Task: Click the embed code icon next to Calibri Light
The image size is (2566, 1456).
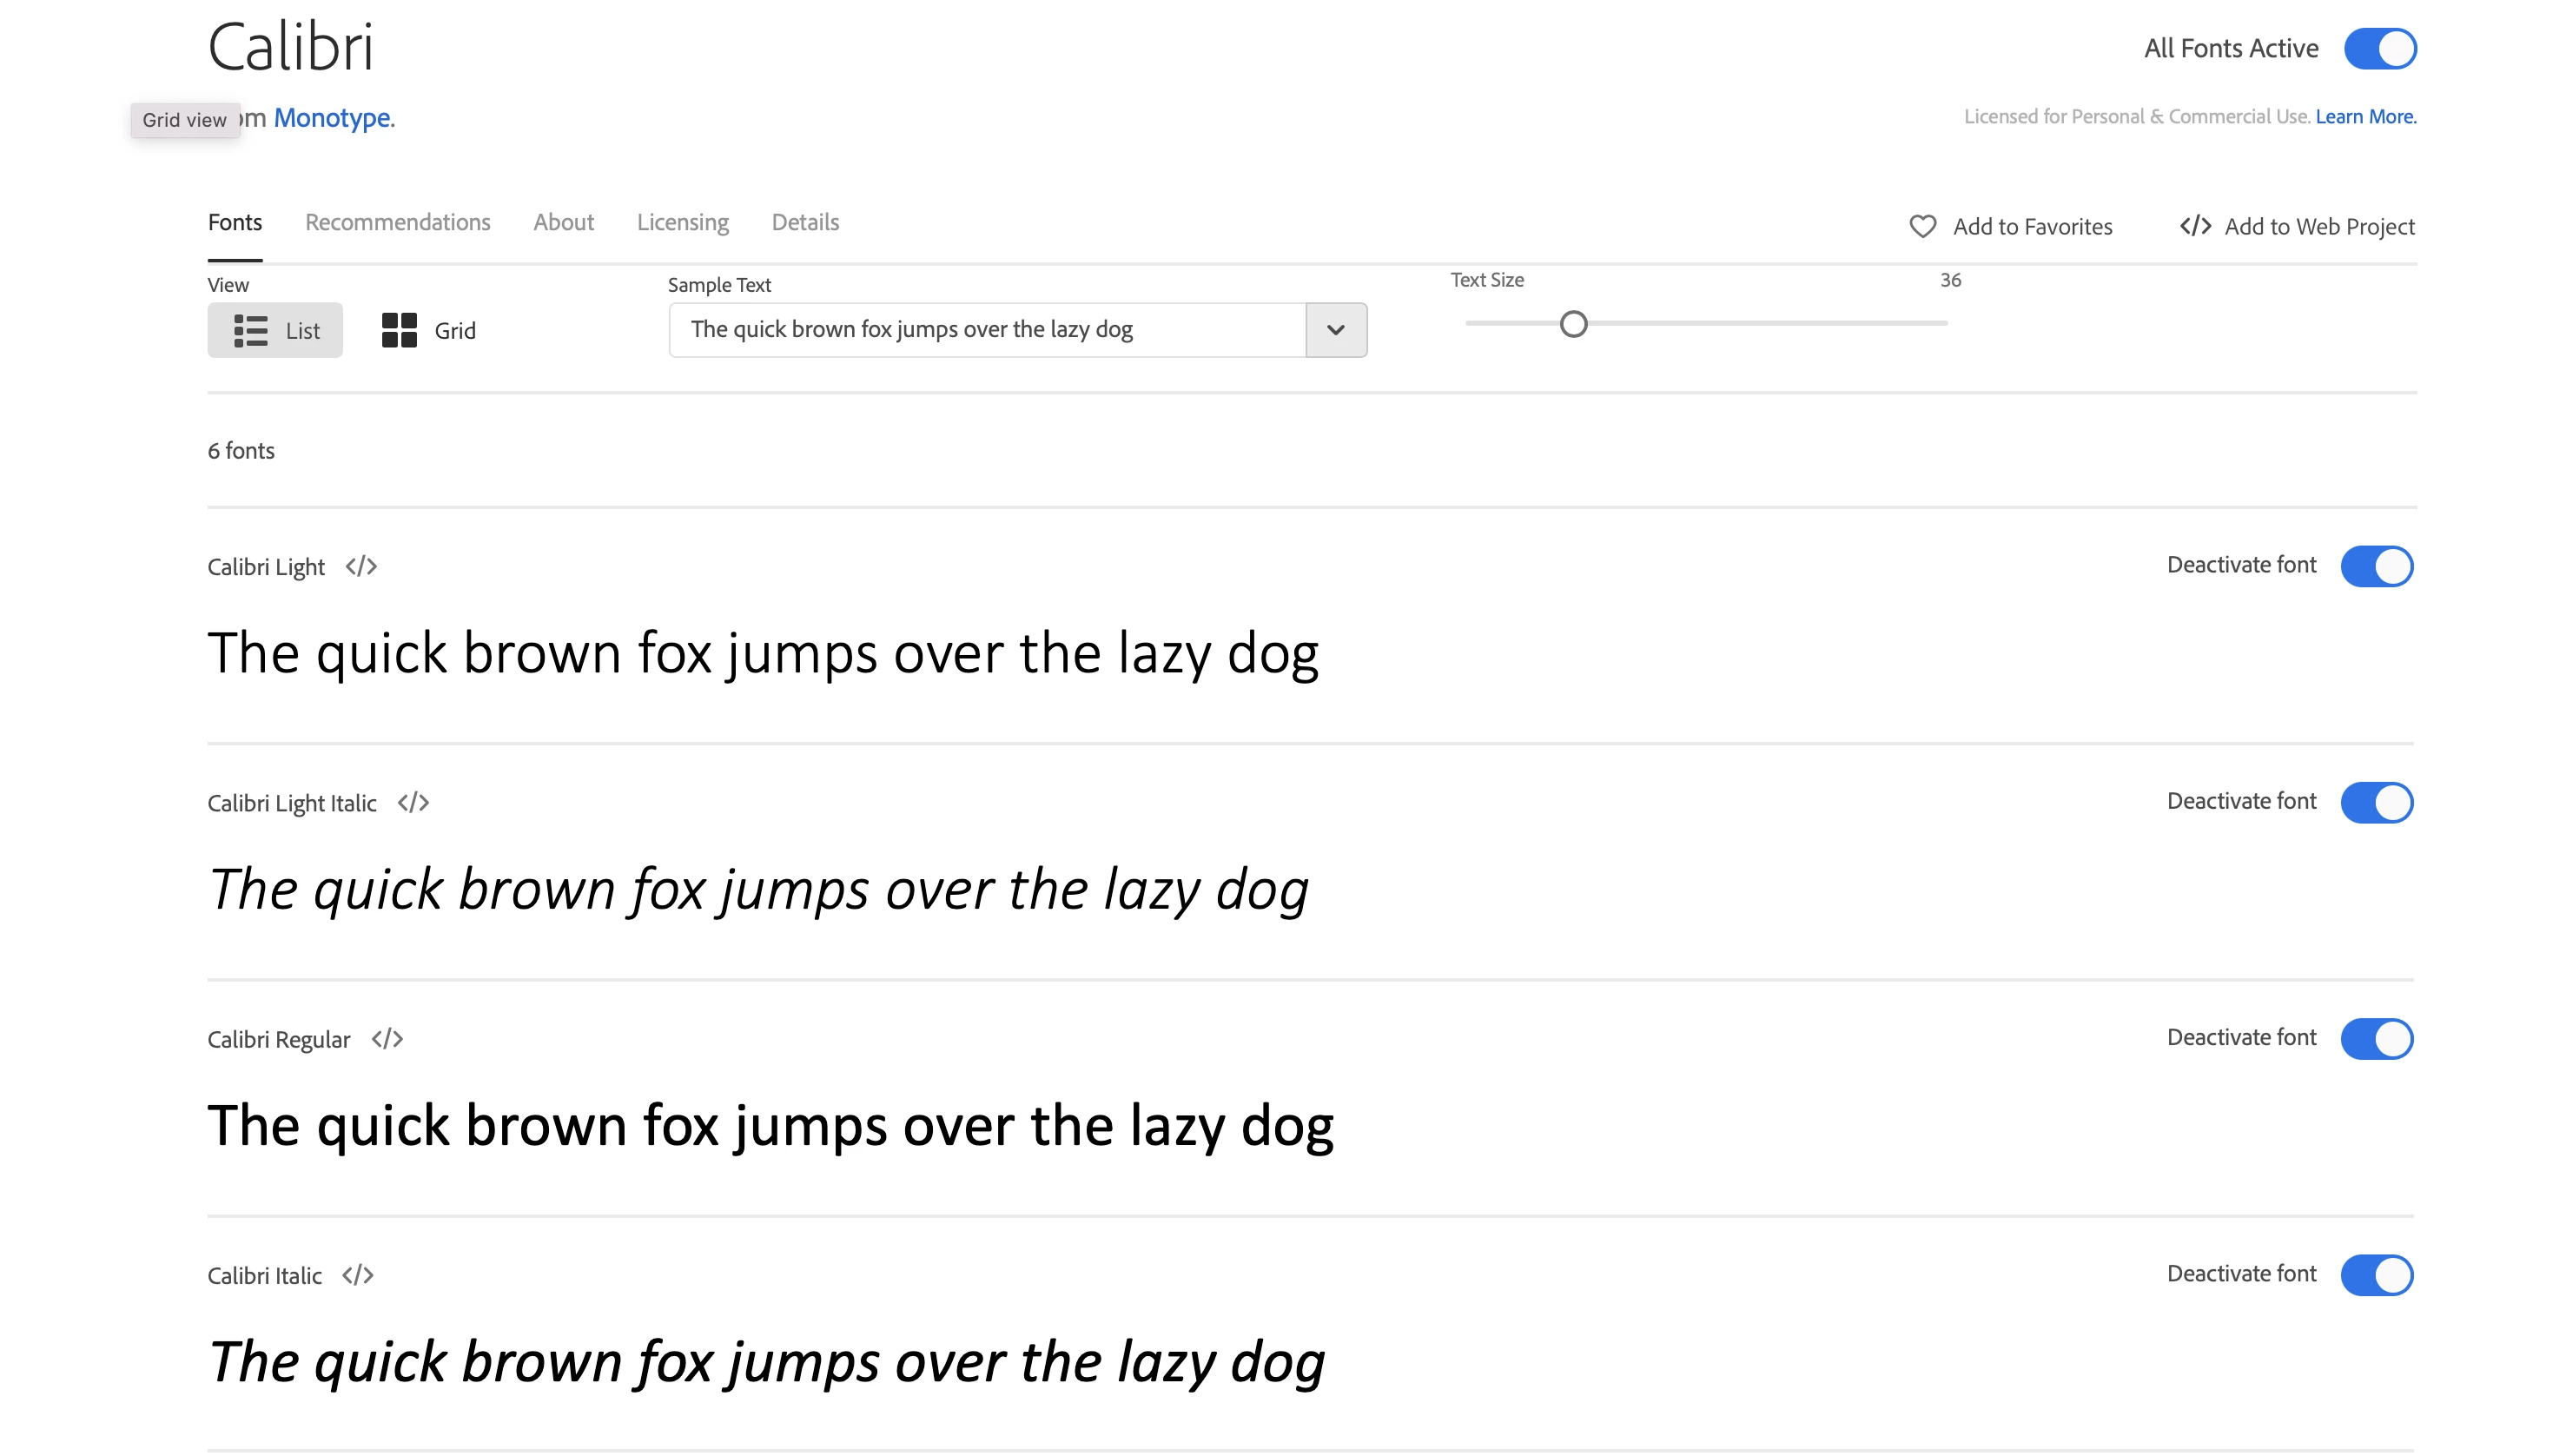Action: point(360,567)
